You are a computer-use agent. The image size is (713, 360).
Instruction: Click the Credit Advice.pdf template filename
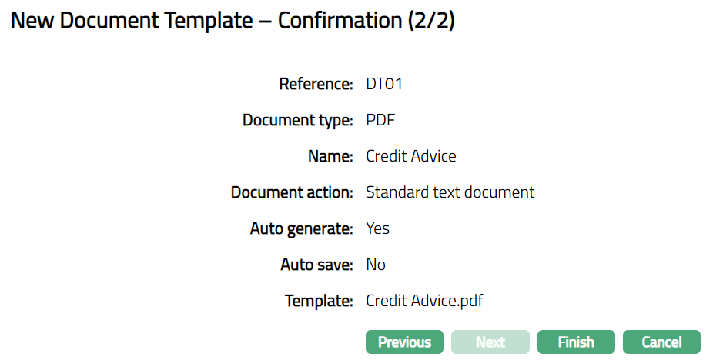pos(424,301)
